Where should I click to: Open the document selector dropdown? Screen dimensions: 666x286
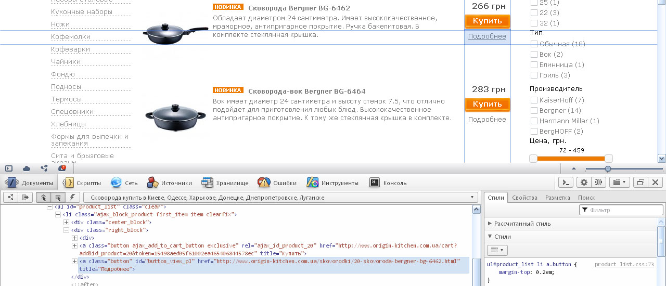coord(281,198)
